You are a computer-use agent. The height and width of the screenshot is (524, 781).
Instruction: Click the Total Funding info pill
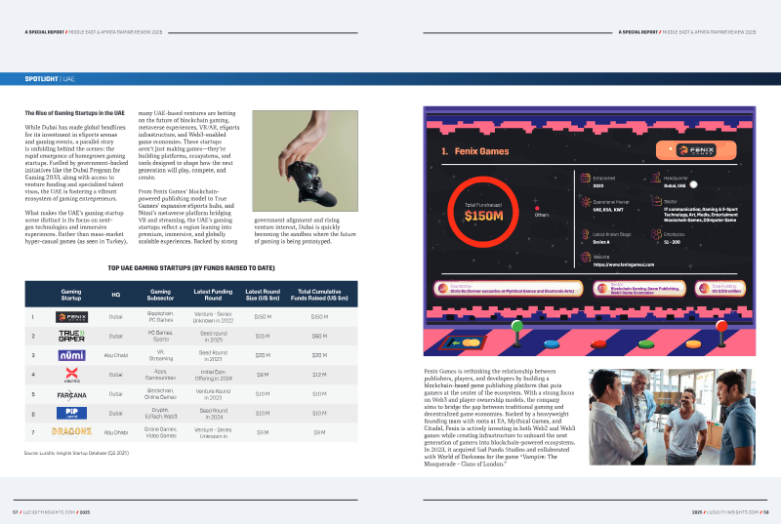pos(720,289)
